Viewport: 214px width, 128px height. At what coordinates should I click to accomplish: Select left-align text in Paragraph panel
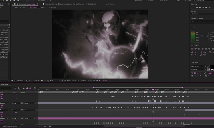(192, 49)
